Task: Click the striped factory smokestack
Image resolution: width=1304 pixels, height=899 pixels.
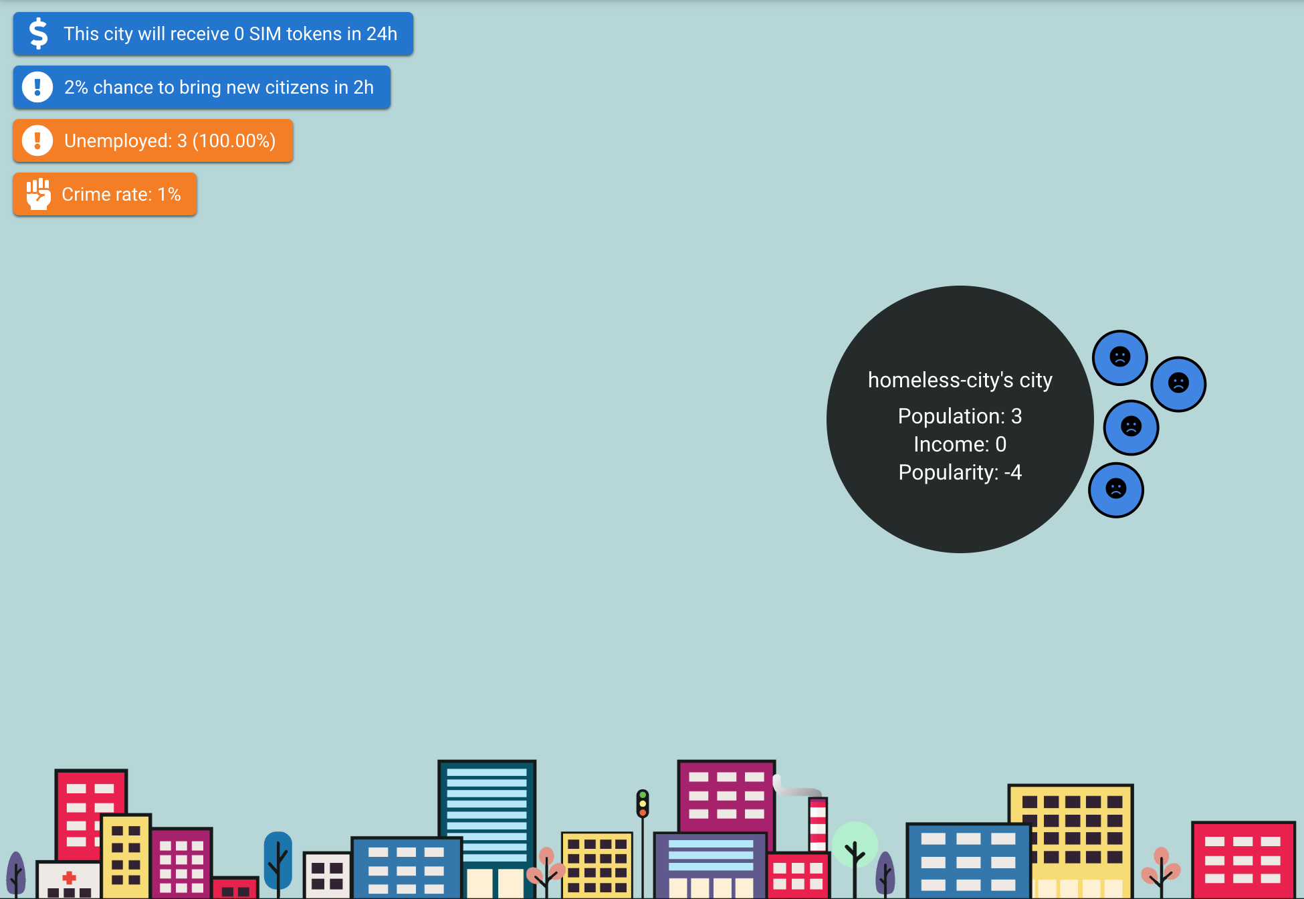Action: 817,824
